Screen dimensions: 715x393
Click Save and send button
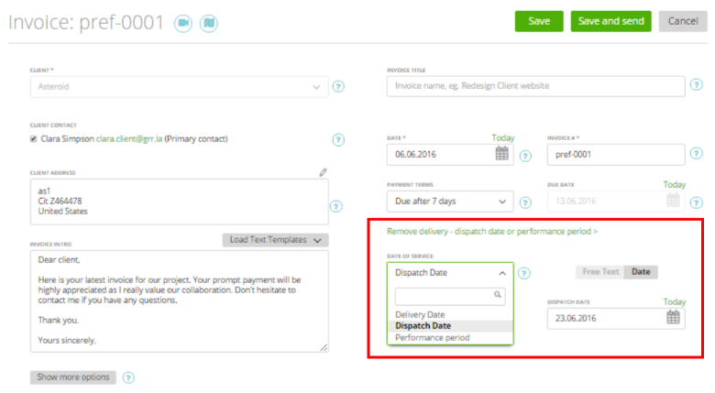point(611,21)
